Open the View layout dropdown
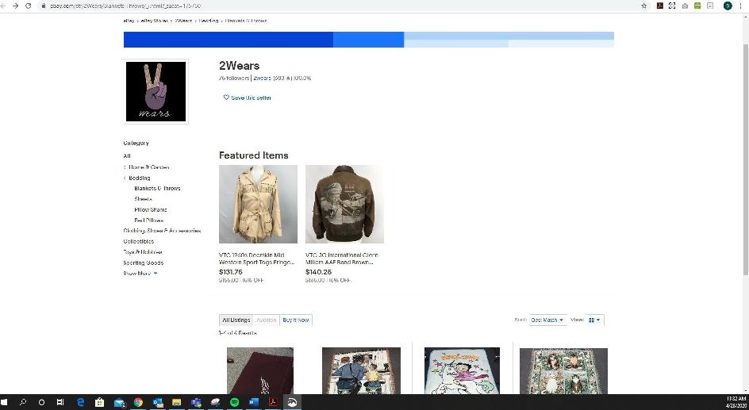Screen dimensions: 749x410 (594, 320)
